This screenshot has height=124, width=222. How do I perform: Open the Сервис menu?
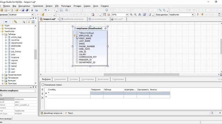tap(87, 6)
